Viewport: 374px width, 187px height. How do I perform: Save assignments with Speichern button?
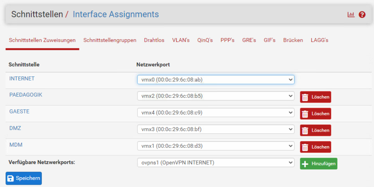[23, 178]
